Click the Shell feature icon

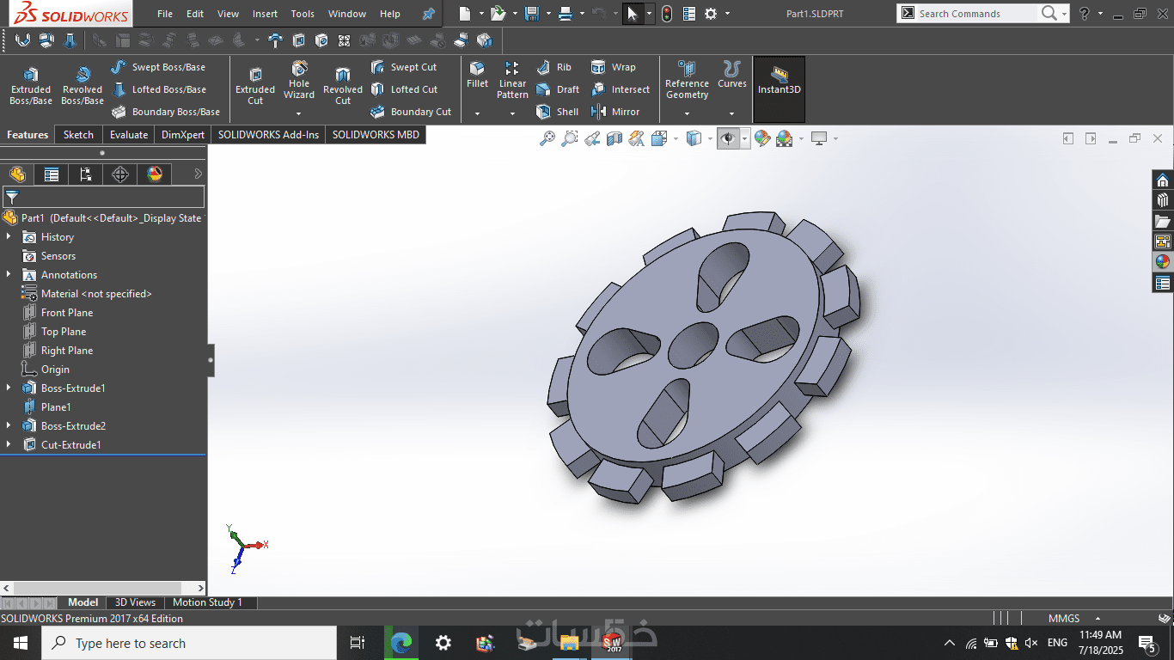click(557, 112)
